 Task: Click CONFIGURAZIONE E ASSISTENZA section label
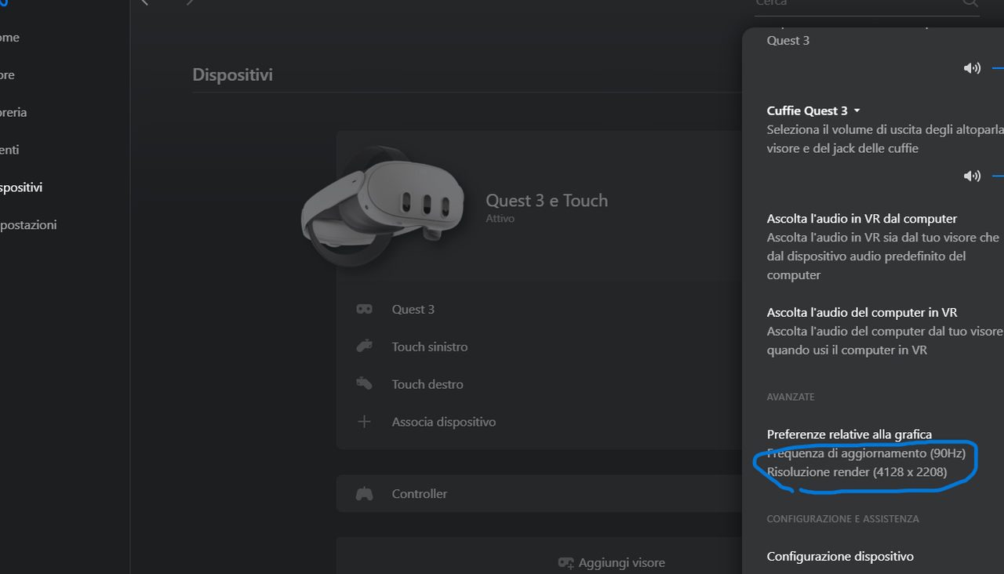[x=842, y=519]
